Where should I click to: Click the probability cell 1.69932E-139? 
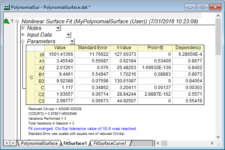click(155, 68)
